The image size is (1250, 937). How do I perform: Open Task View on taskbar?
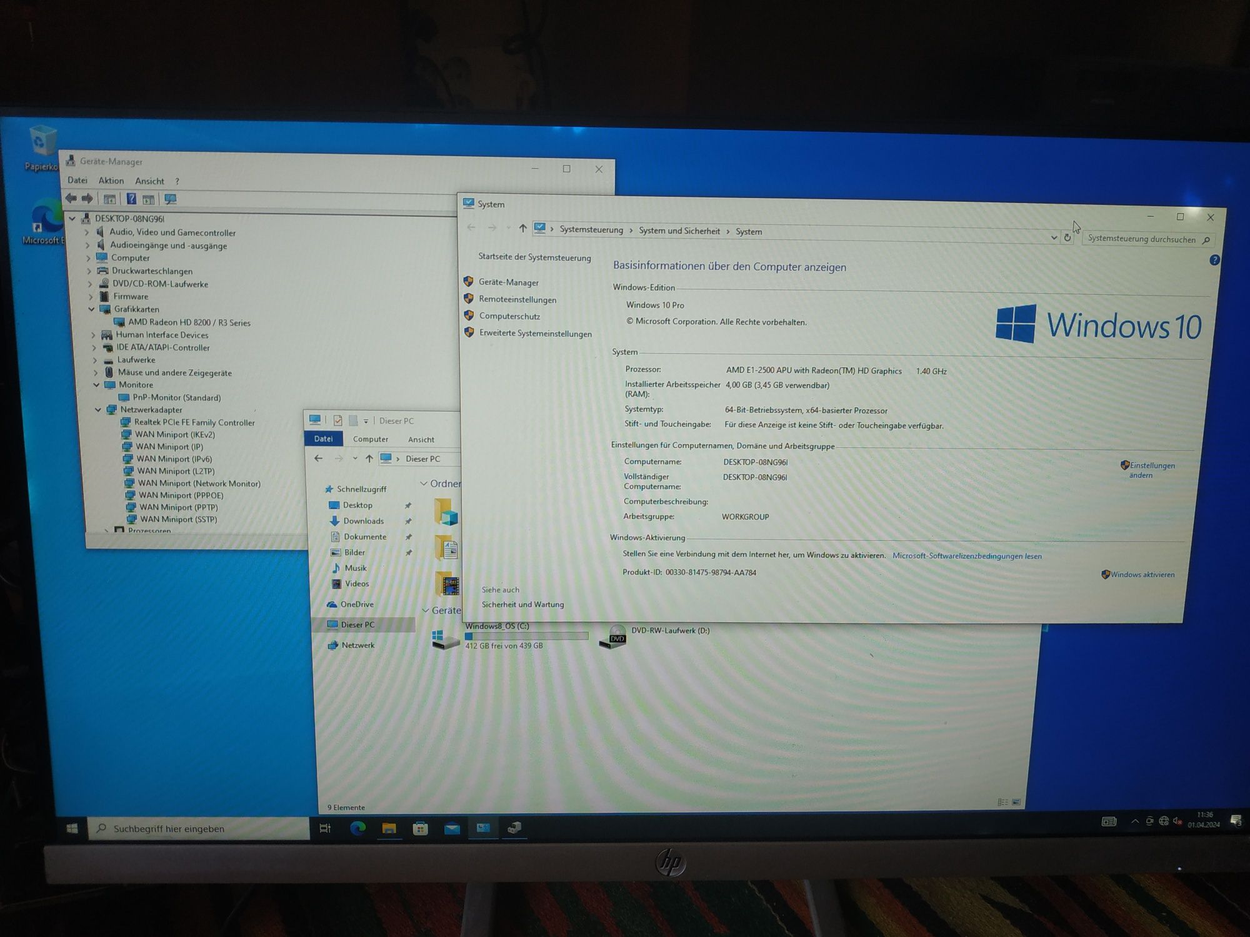[x=325, y=828]
